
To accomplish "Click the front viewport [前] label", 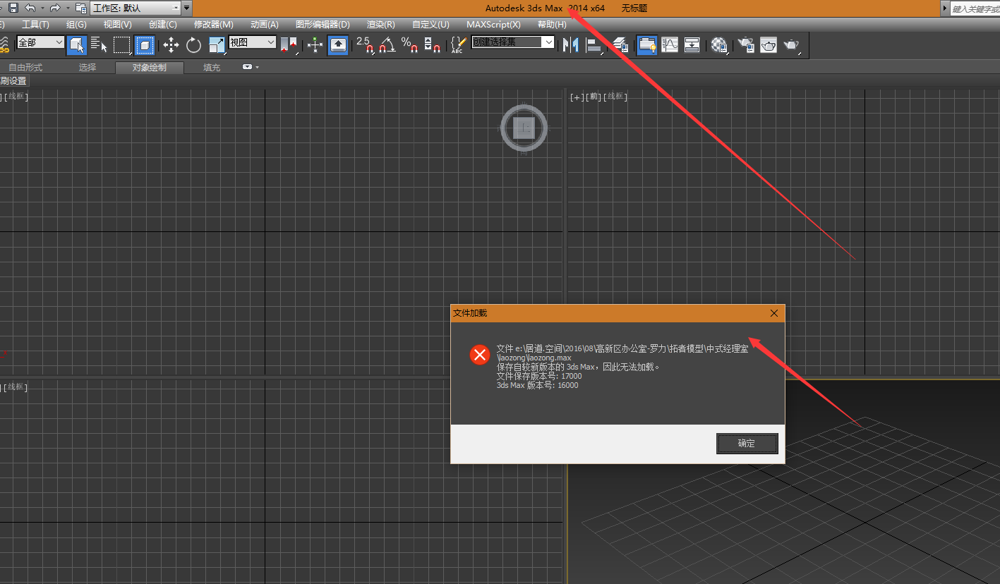I will 595,97.
